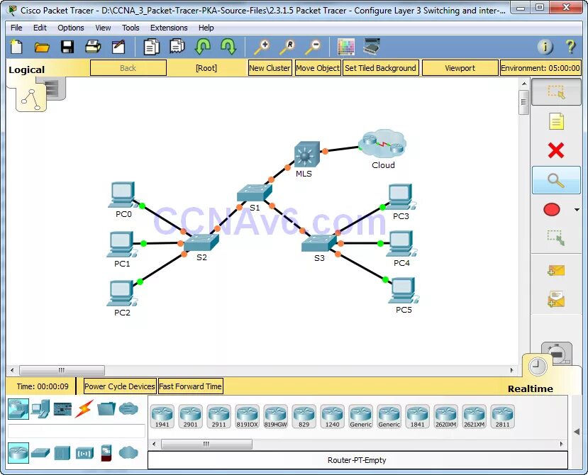Select the Wireless Devices subcategory icon
Viewport: 588px width, 475px height.
pyautogui.click(x=84, y=453)
